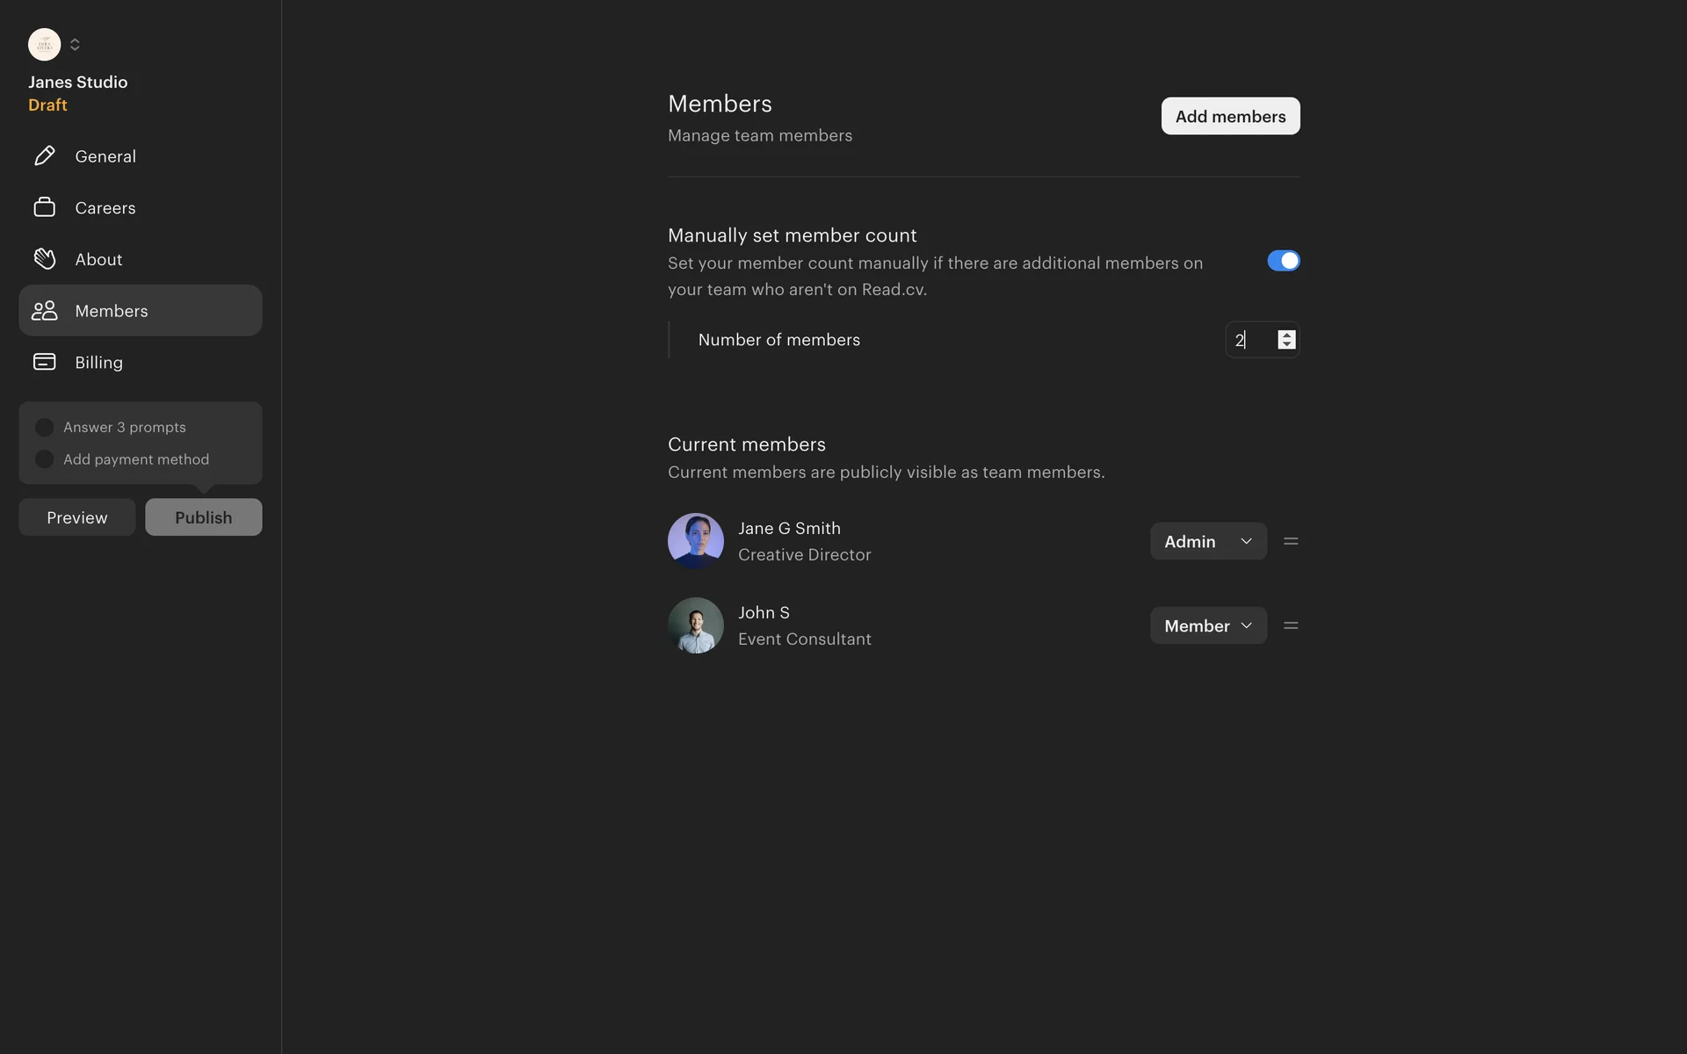This screenshot has width=1687, height=1054.
Task: Open John's Member role dropdown
Action: 1208,625
